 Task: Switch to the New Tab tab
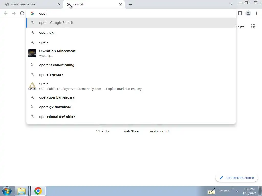(94, 4)
